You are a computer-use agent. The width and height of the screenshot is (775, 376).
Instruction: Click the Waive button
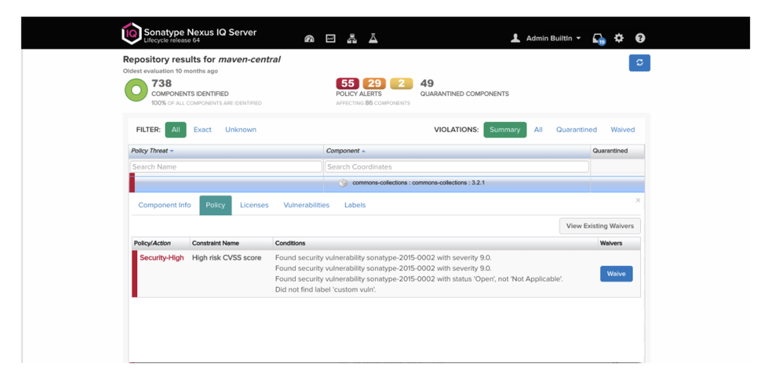(616, 274)
